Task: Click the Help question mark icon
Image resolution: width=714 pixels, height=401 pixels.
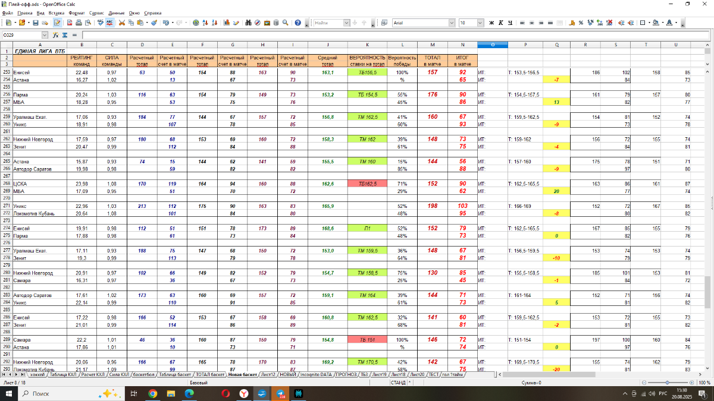Action: point(296,23)
